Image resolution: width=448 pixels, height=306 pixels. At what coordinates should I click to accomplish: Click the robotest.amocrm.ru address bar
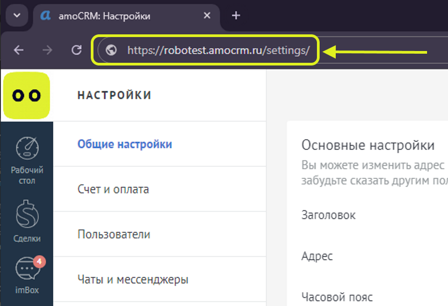point(218,50)
